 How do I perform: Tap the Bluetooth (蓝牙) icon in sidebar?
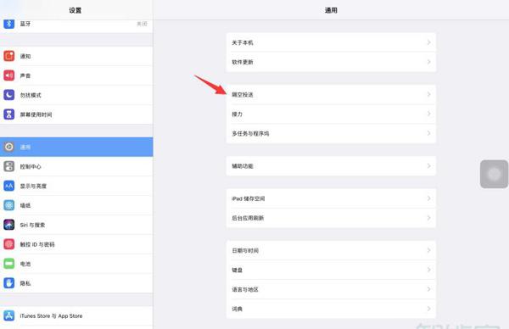click(9, 24)
